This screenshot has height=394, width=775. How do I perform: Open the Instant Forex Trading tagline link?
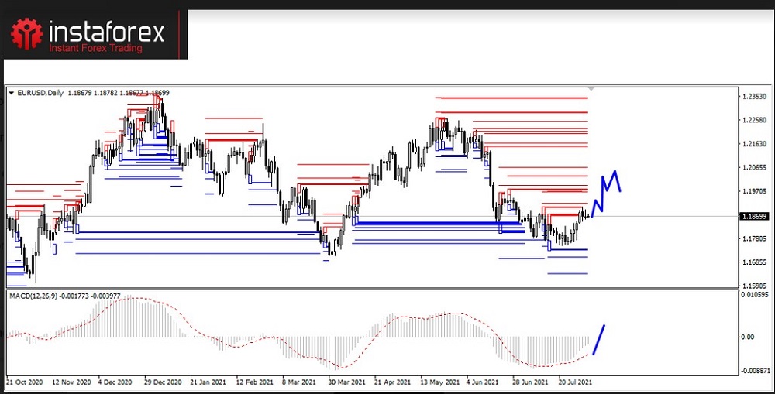coord(96,49)
